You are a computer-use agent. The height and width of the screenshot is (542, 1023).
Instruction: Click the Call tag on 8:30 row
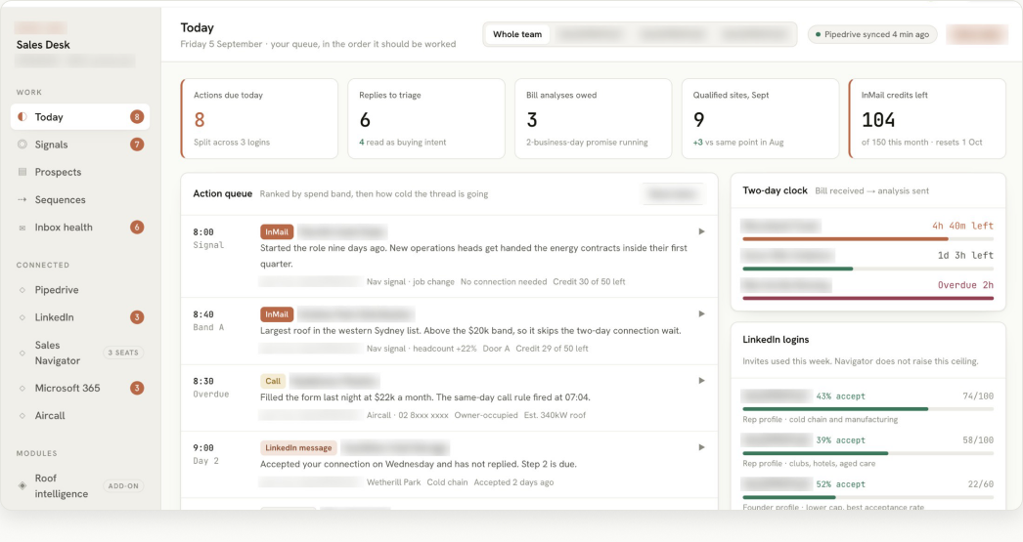point(273,381)
